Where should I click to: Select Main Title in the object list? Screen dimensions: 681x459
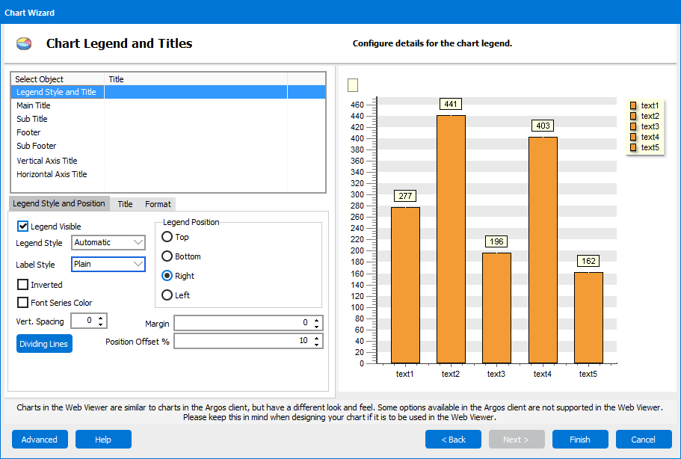(33, 105)
